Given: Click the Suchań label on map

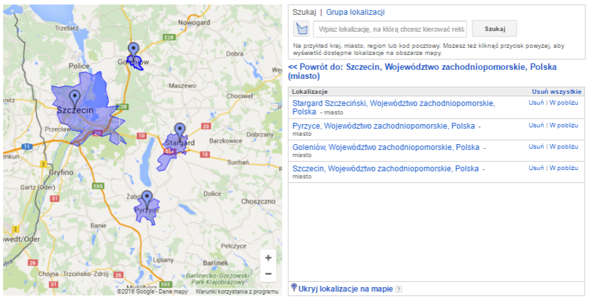Looking at the screenshot, I should pyautogui.click(x=238, y=162).
